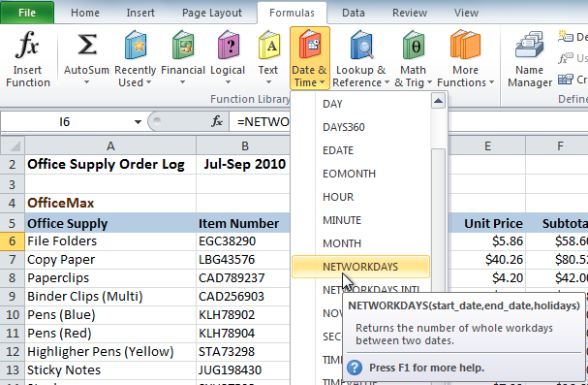Image resolution: width=588 pixels, height=385 pixels.
Task: Click the 'Binder Clips (Multi)' cell
Action: (x=110, y=296)
